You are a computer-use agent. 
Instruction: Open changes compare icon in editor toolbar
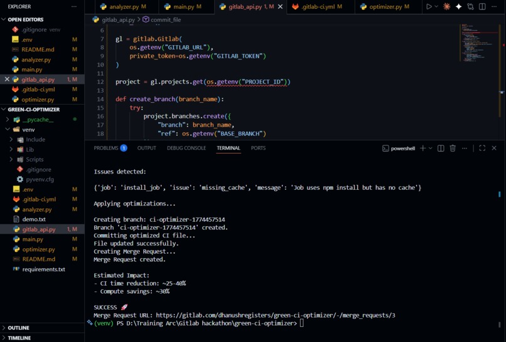coord(470,6)
